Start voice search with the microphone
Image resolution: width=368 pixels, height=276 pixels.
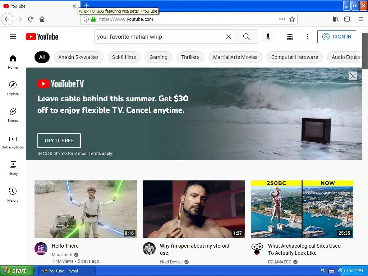268,37
